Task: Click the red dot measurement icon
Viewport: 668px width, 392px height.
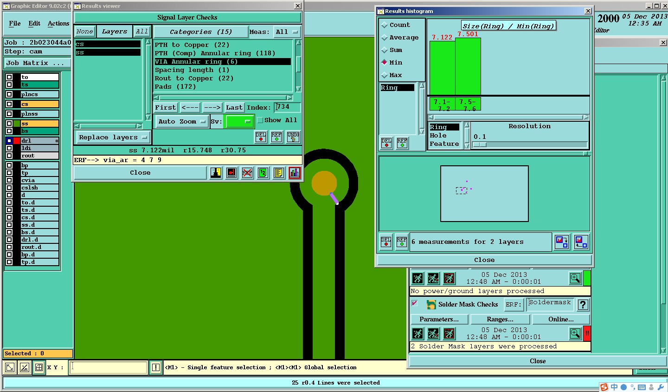Action: pyautogui.click(x=231, y=173)
